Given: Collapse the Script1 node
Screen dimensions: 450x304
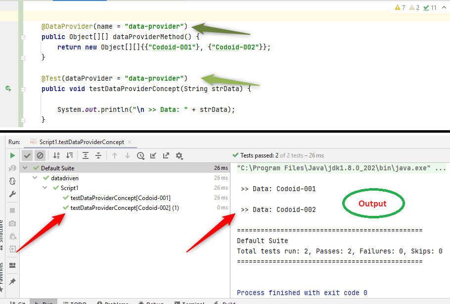Looking at the screenshot, I should point(45,188).
